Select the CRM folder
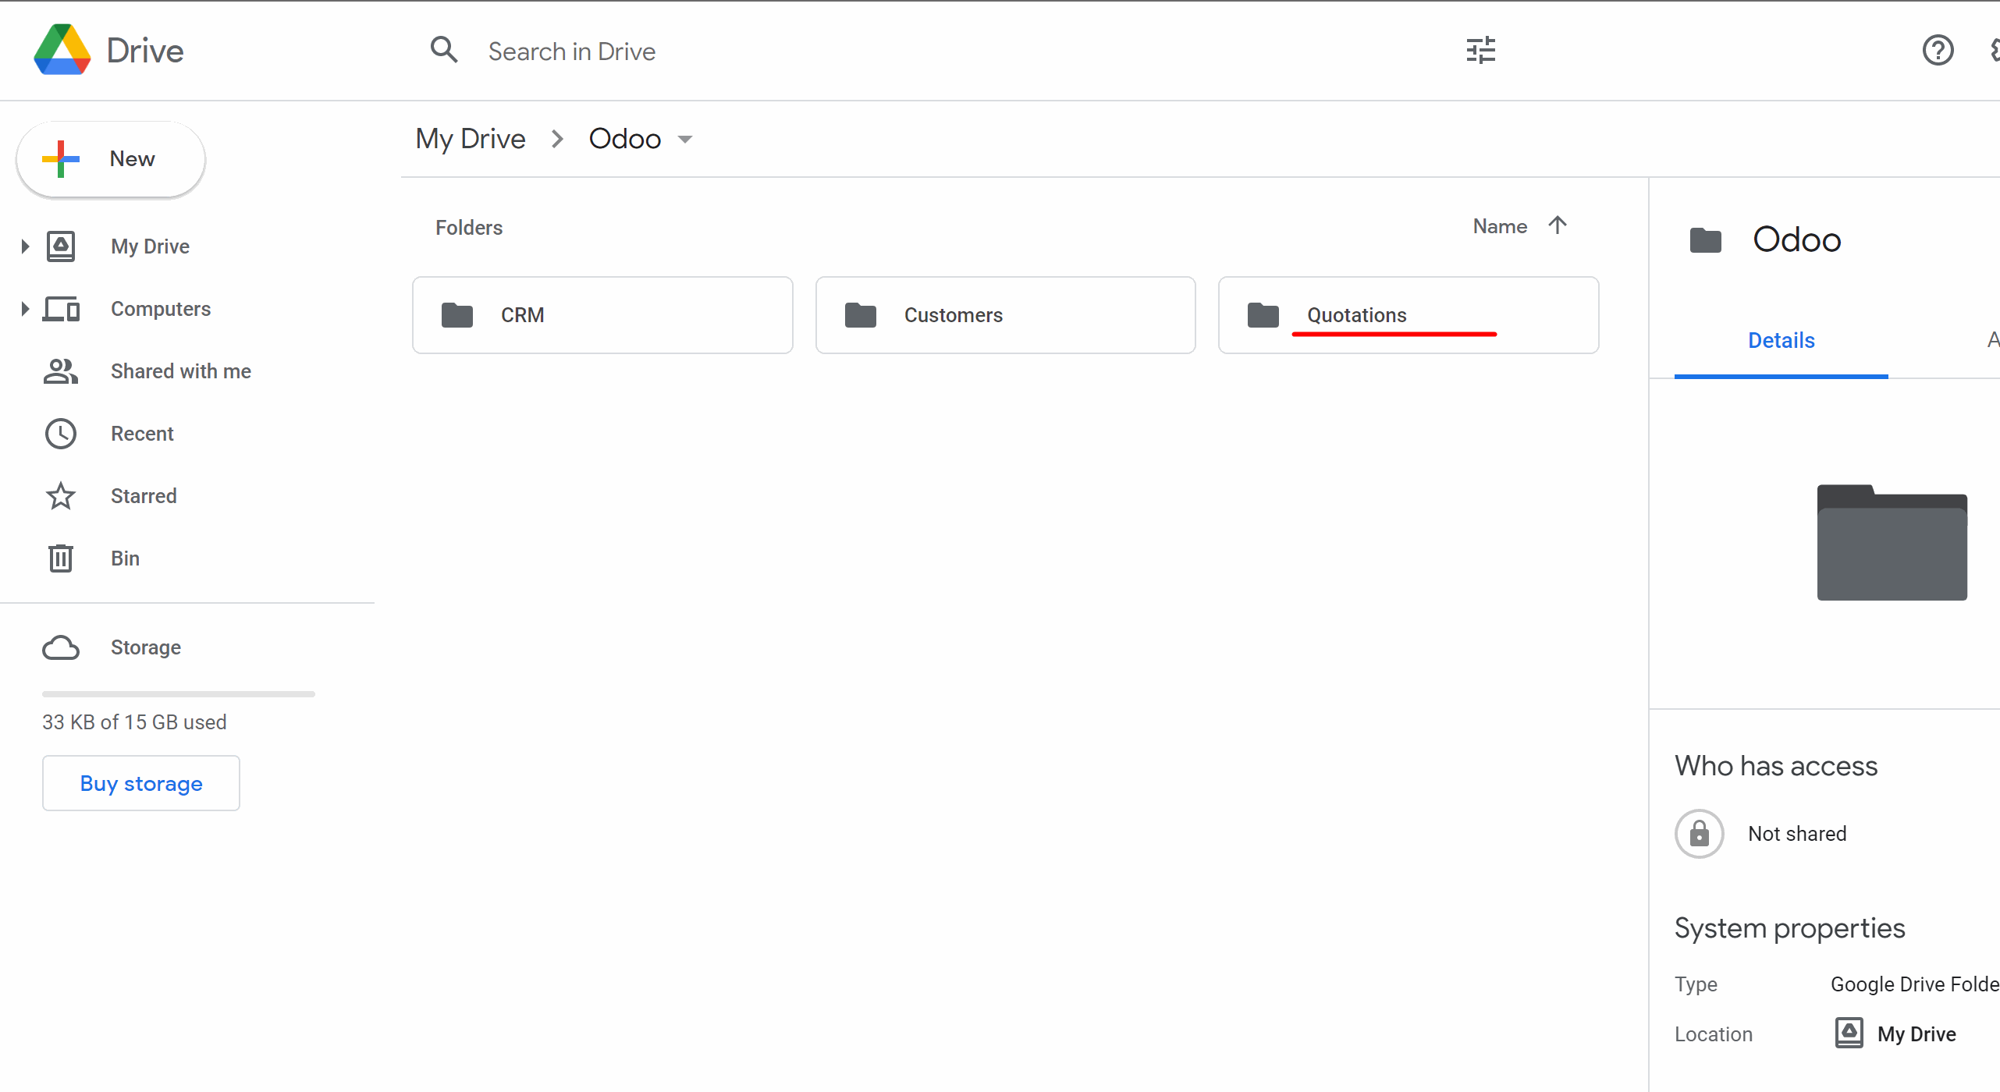Viewport: 2000px width, 1092px height. click(x=602, y=315)
